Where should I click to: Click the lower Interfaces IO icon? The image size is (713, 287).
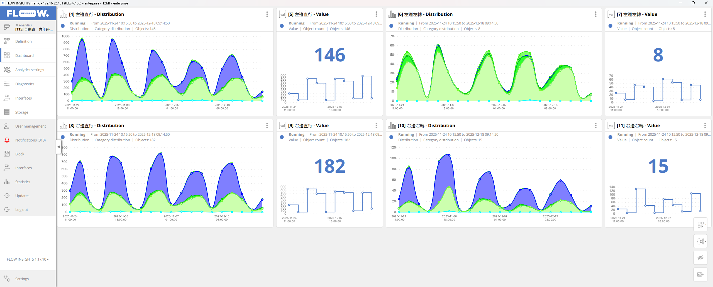(x=7, y=168)
